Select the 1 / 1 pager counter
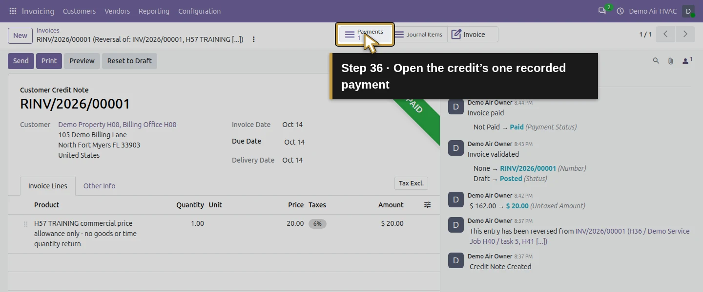703x292 pixels. [x=645, y=35]
